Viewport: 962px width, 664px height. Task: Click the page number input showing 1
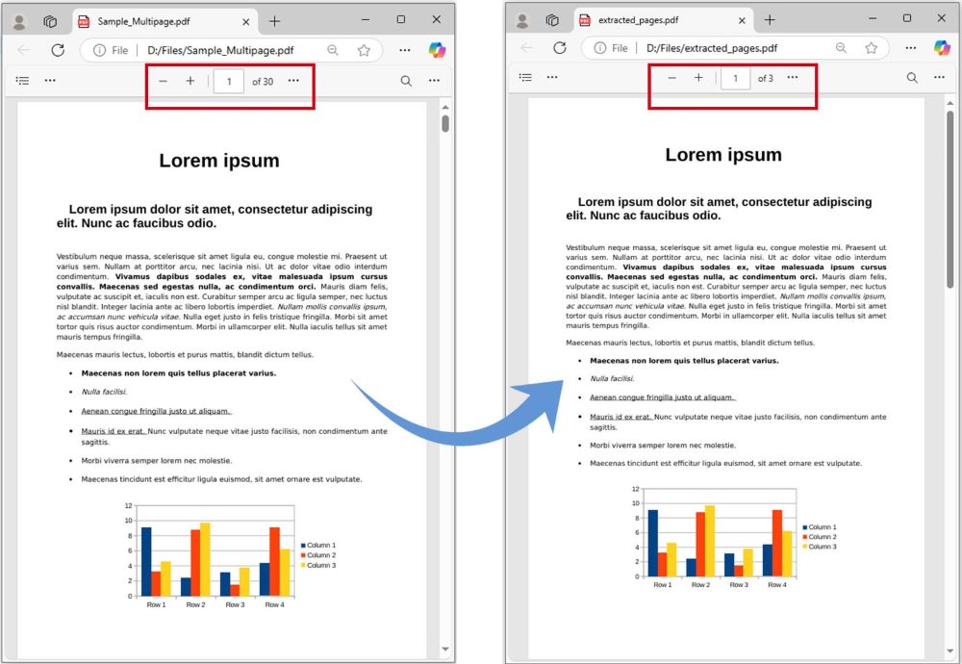click(228, 81)
